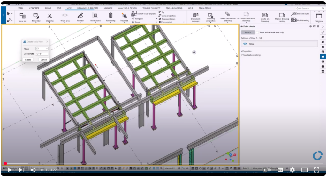Toggle visibility eye of 1Slice point cloud
327x178 pixels.
tap(245, 44)
